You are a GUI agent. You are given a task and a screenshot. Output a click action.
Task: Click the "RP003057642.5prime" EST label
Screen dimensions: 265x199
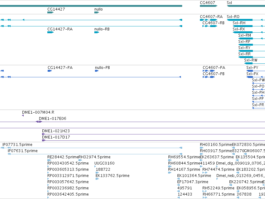(68, 182)
